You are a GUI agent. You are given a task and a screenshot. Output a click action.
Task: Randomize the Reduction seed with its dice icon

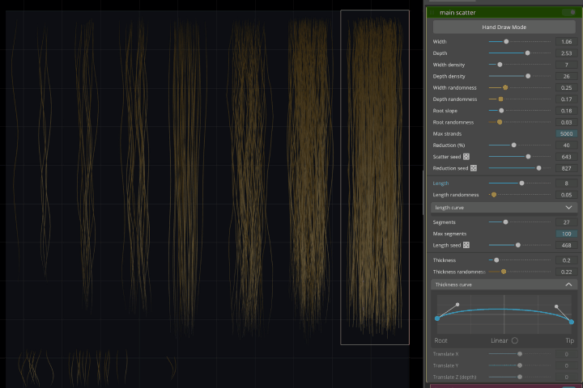click(x=474, y=168)
